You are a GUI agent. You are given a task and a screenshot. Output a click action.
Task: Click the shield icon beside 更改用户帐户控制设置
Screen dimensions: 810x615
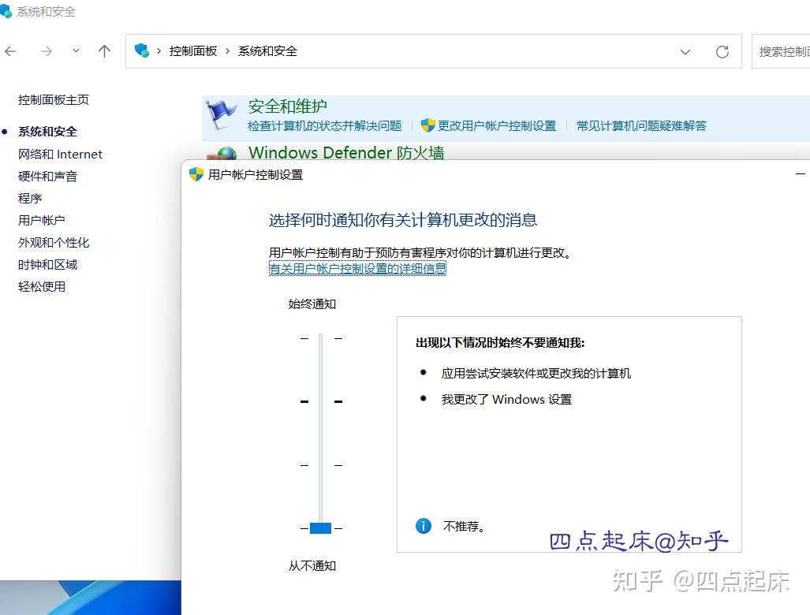(428, 125)
